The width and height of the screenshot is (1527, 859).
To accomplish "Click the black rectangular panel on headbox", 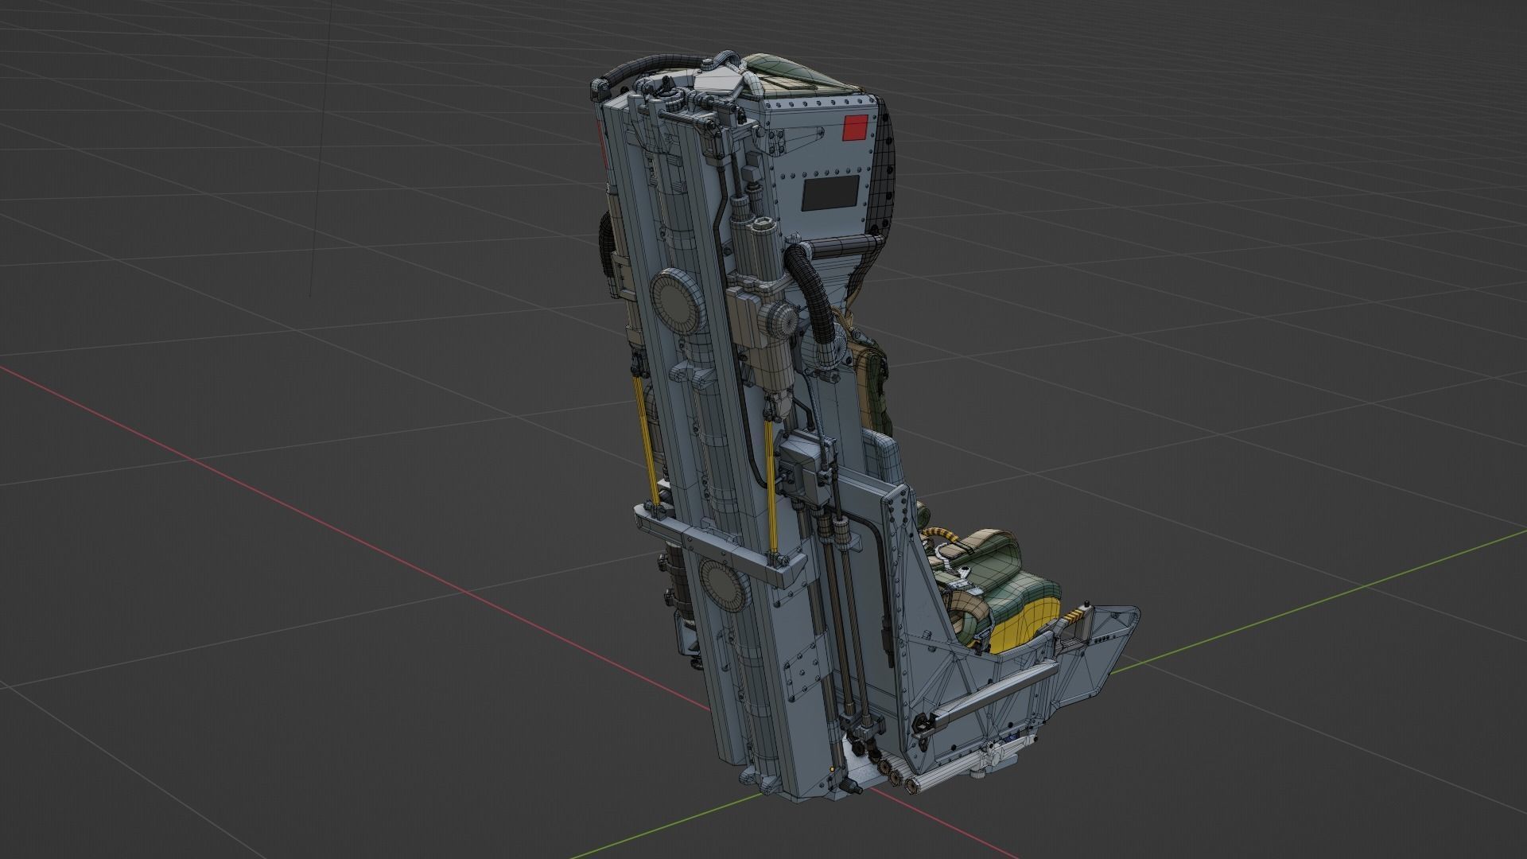I will pyautogui.click(x=830, y=193).
